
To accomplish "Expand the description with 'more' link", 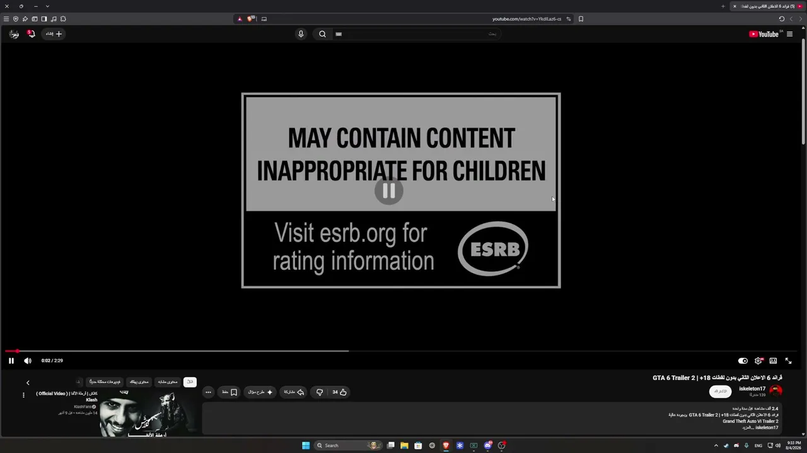I will pos(748,428).
